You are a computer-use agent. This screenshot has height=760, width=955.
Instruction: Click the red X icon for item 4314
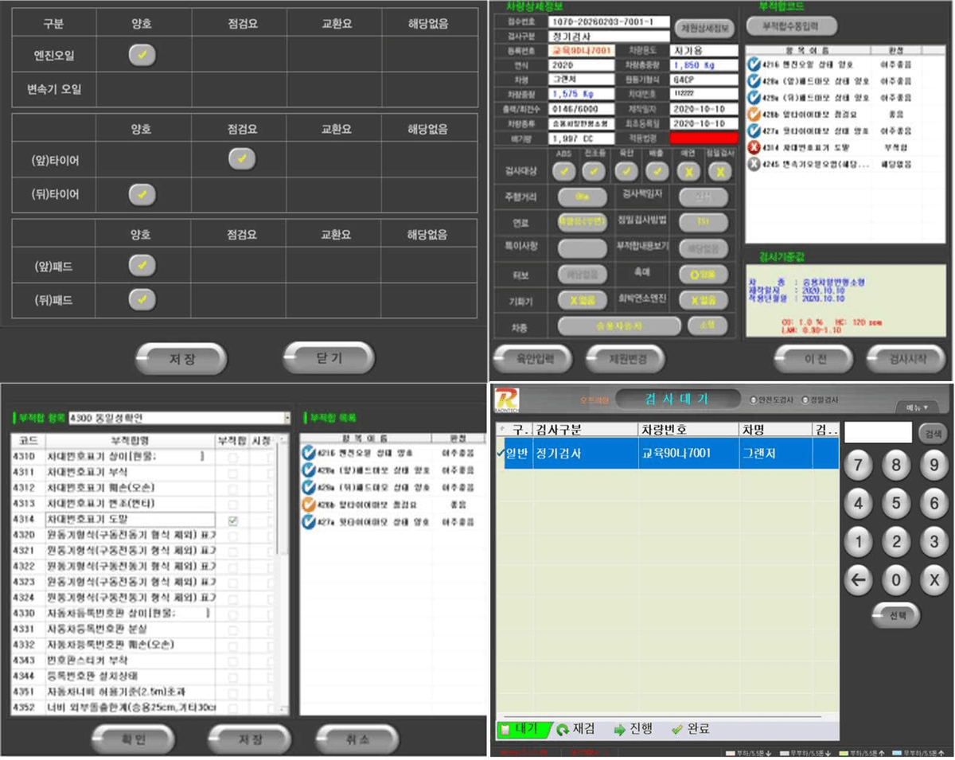[x=754, y=147]
